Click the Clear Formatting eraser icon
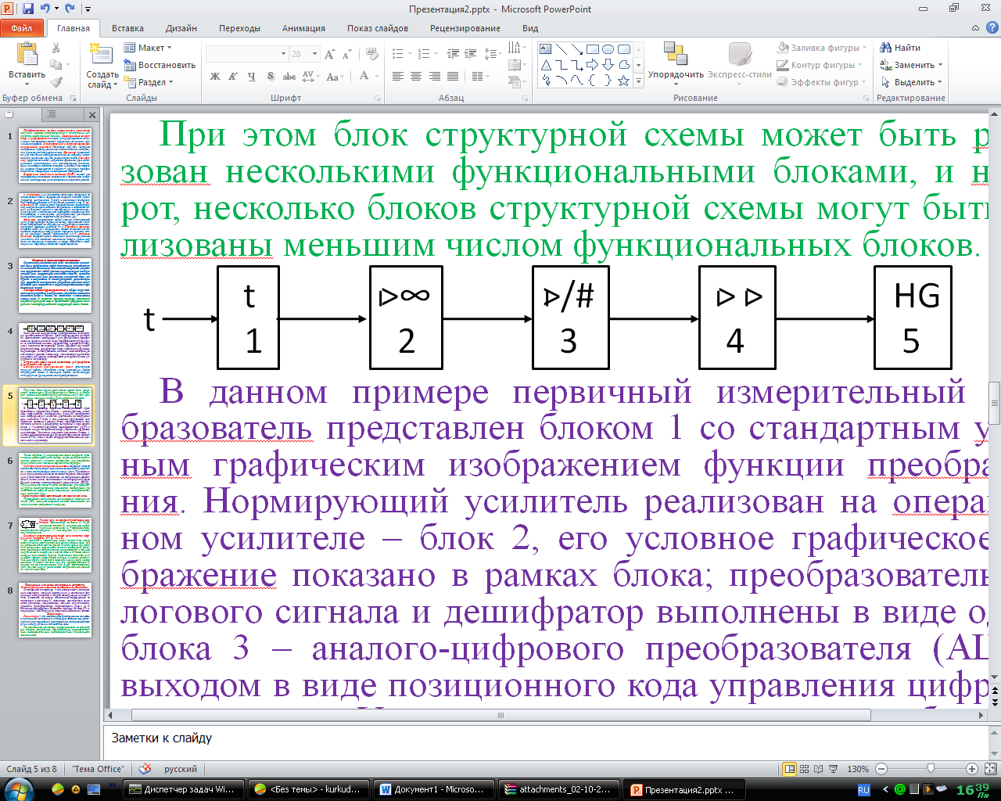The image size is (1001, 801). point(371,54)
